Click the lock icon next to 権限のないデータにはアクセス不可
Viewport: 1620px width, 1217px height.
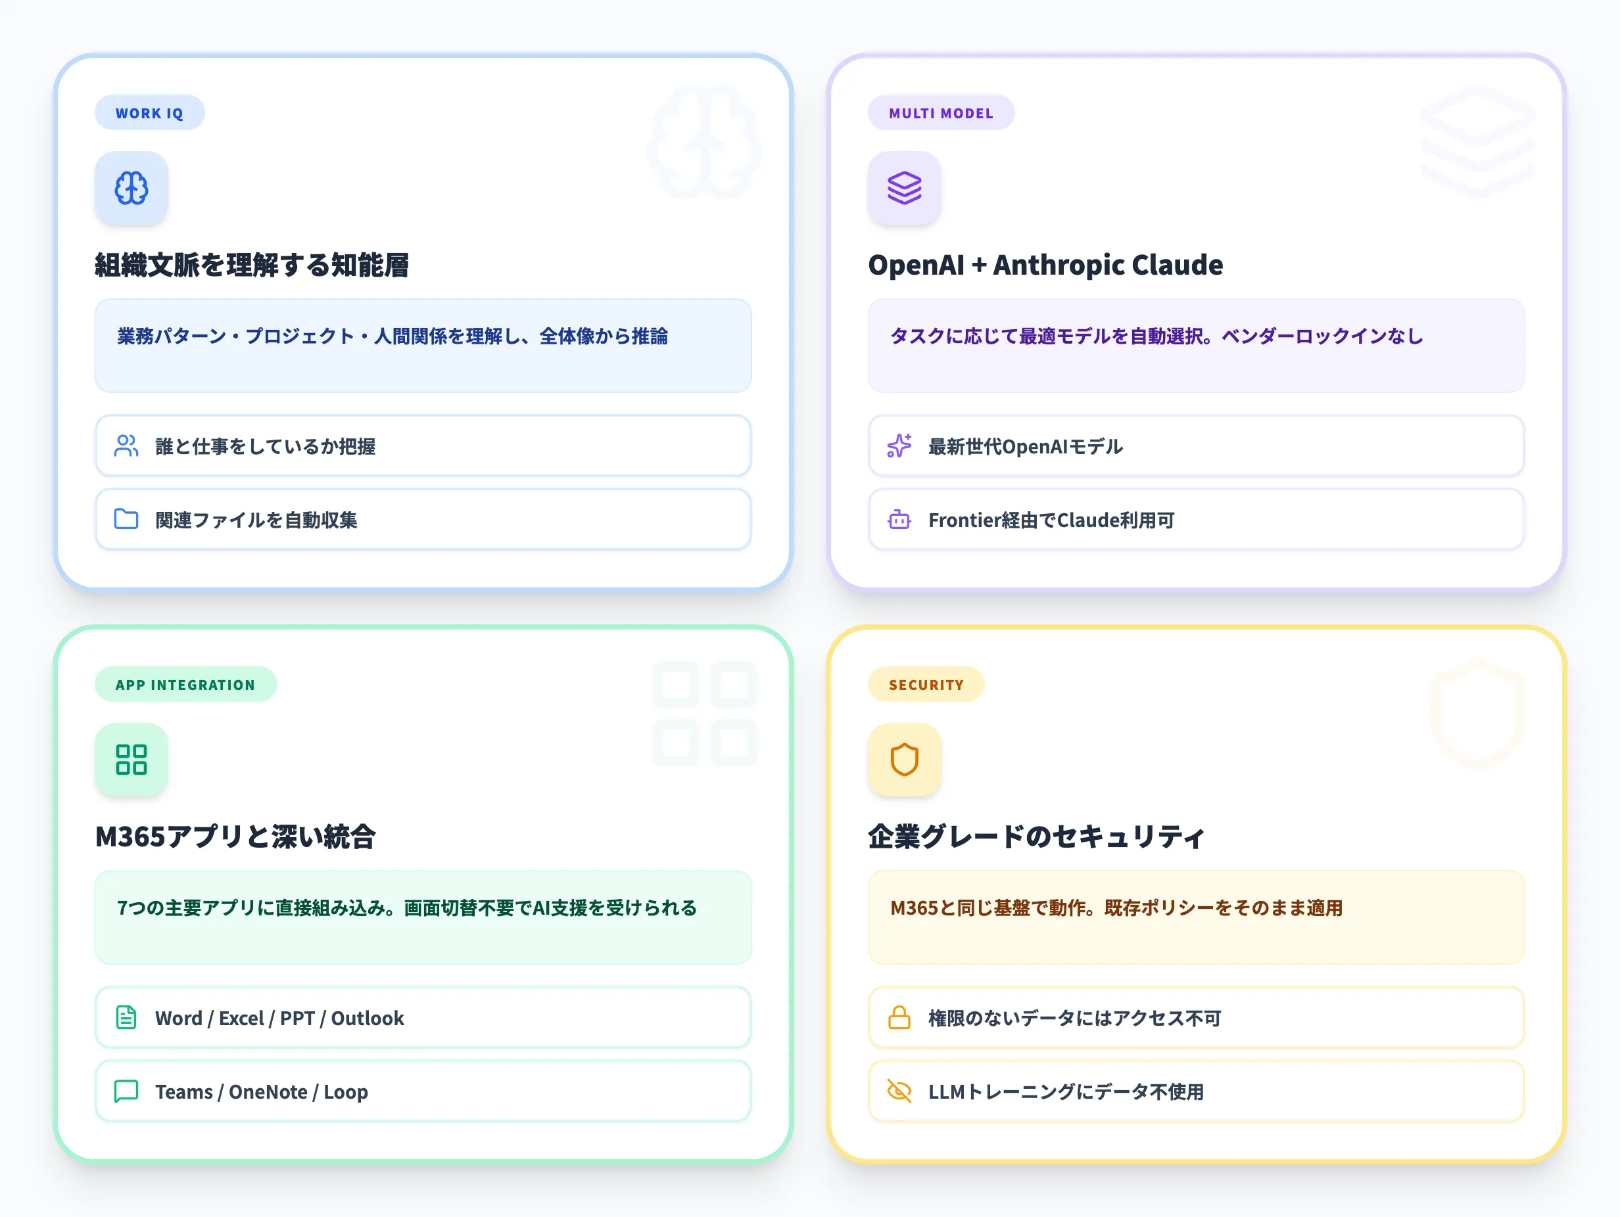900,1017
